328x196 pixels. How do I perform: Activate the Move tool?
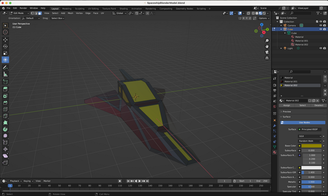pos(5,40)
